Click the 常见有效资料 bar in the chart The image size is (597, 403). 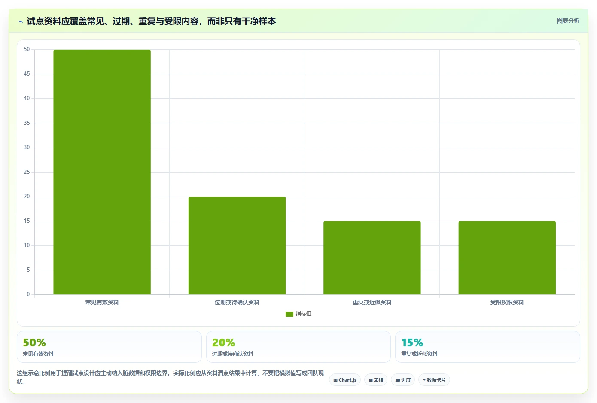pyautogui.click(x=102, y=172)
